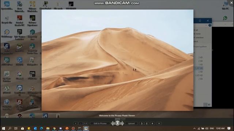Open taskbar Search magnifier
Viewport: 234px width, 131px height.
tap(10, 128)
